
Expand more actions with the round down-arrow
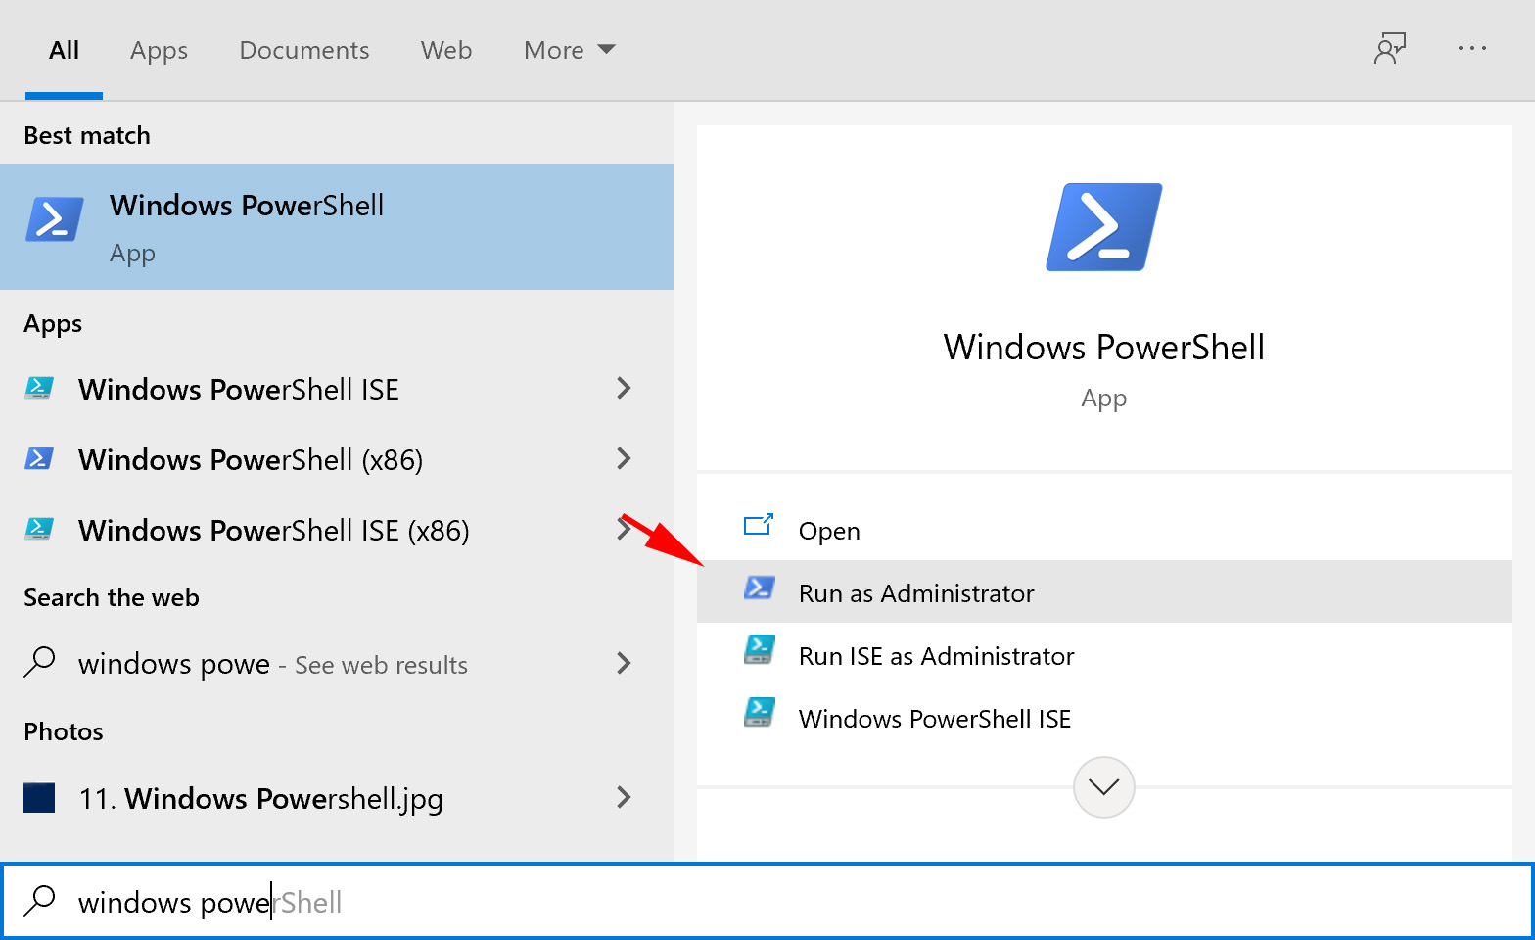1104,787
